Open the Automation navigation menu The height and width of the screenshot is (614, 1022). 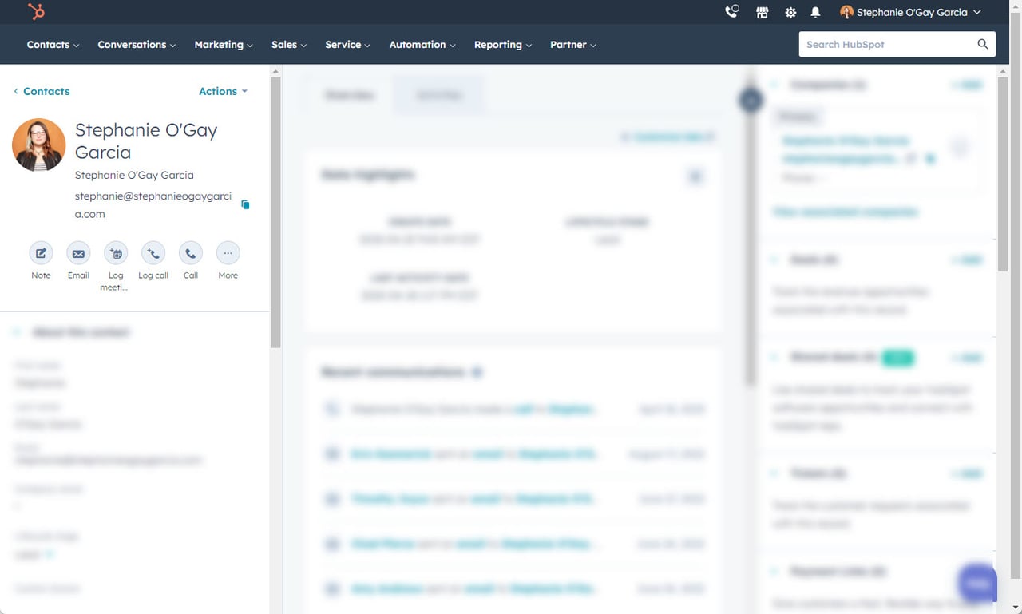click(x=422, y=45)
